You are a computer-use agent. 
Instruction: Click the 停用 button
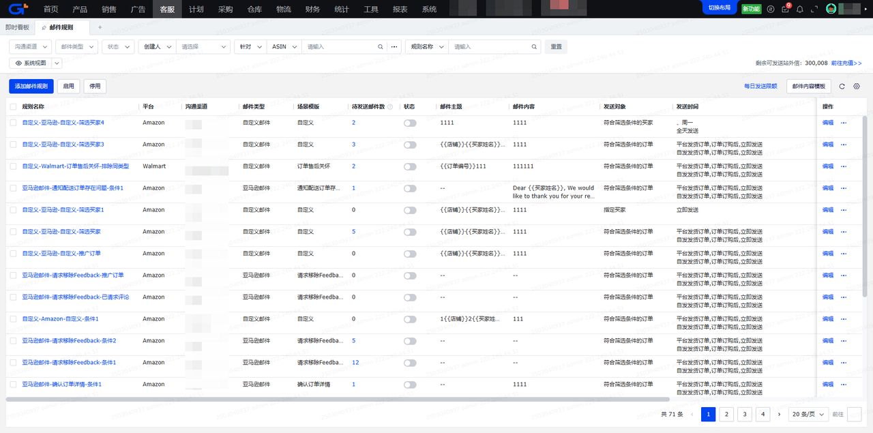click(95, 87)
